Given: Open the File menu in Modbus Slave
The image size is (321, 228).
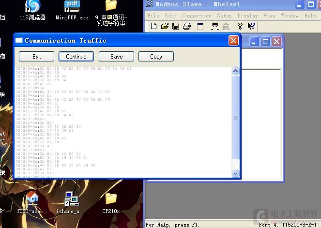Looking at the screenshot, I should click(x=153, y=16).
